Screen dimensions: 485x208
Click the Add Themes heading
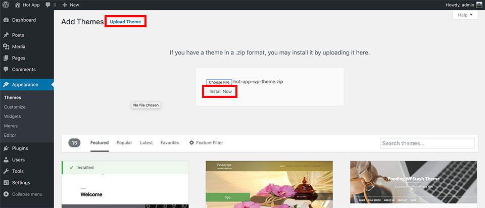82,22
